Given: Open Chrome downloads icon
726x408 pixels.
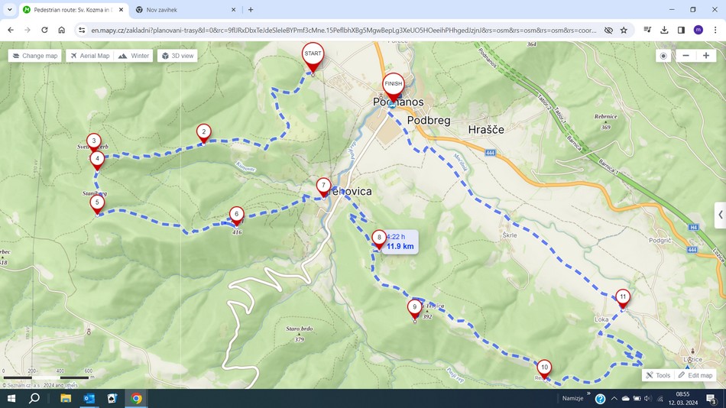Looking at the screenshot, I should click(x=664, y=30).
